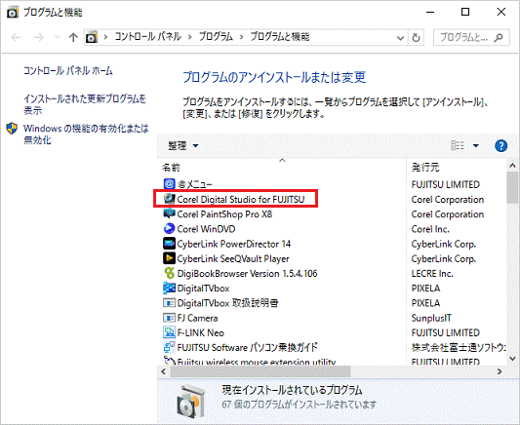Select the @メニュー entry text
The height and width of the screenshot is (425, 520).
click(x=195, y=184)
